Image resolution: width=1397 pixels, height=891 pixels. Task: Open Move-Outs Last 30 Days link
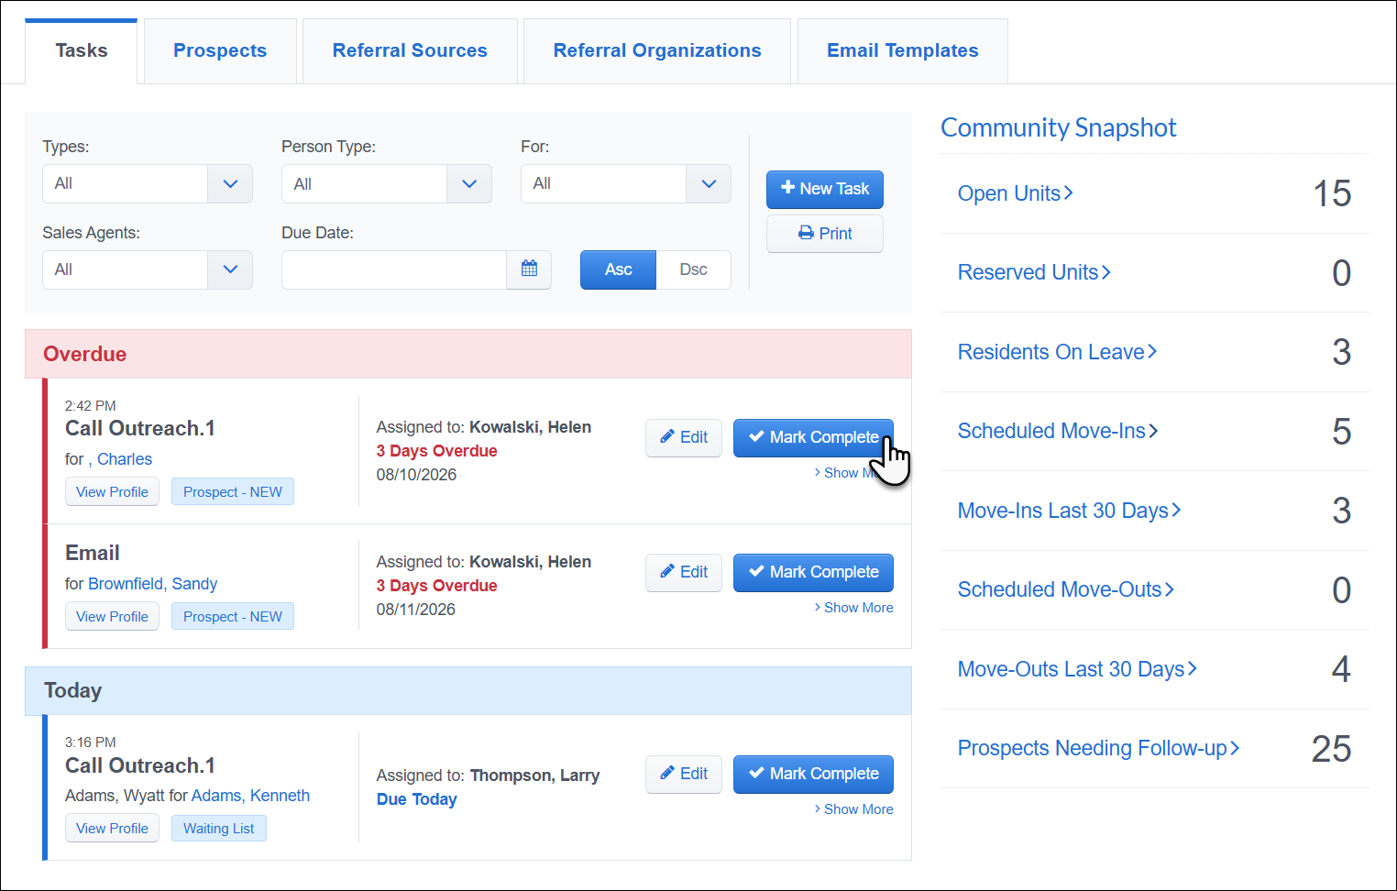(1078, 669)
